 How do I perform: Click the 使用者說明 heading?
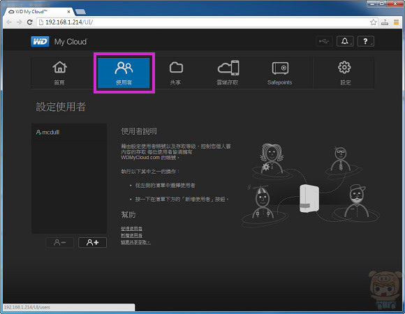point(139,131)
